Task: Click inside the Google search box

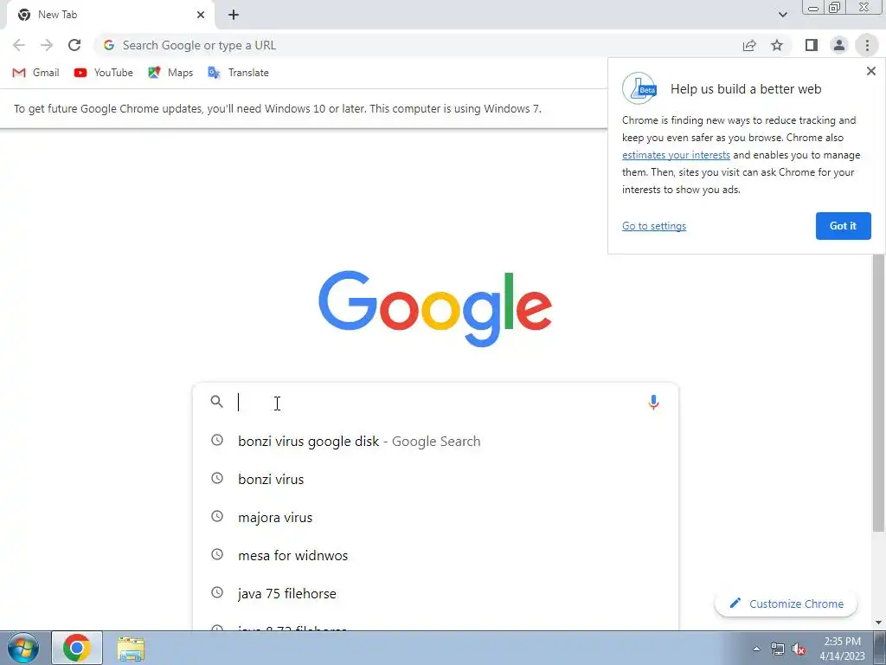Action: 435,402
